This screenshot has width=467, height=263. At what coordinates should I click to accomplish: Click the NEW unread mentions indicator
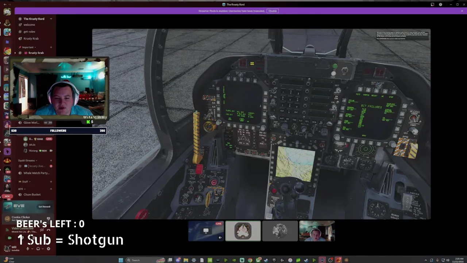(x=7, y=196)
